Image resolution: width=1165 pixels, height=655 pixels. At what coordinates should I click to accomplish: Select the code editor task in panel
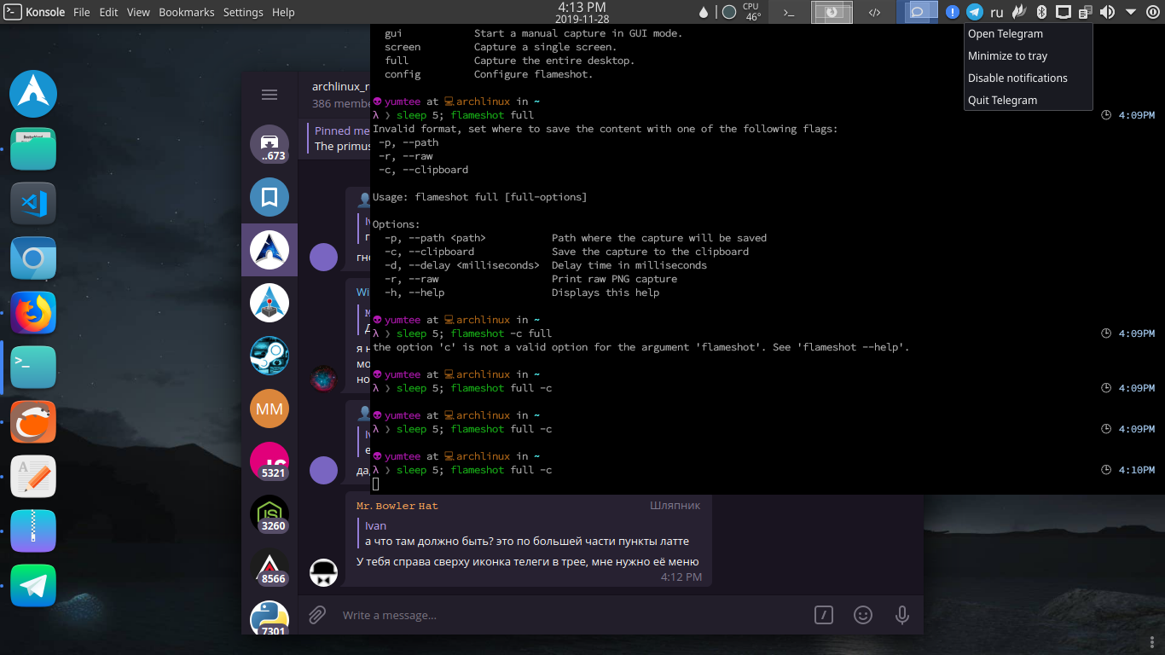click(874, 12)
